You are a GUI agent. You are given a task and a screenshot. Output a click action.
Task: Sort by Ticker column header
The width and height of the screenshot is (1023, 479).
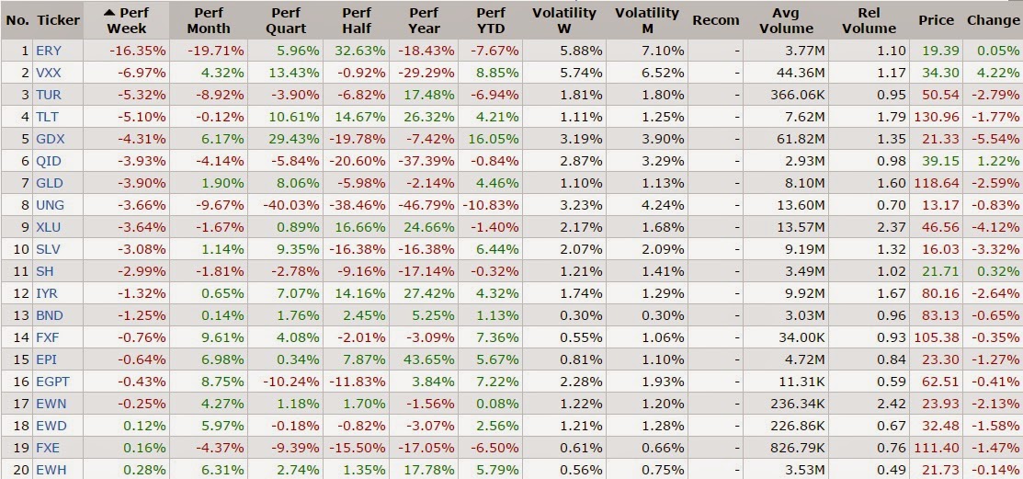pos(60,20)
